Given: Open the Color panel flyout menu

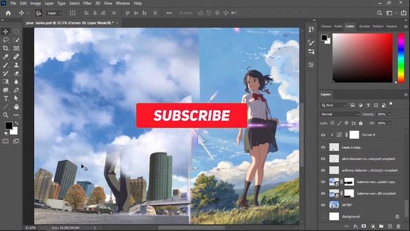Looking at the screenshot, I should (x=406, y=26).
